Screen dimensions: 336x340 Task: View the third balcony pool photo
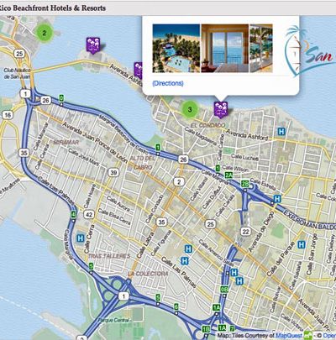[261, 48]
